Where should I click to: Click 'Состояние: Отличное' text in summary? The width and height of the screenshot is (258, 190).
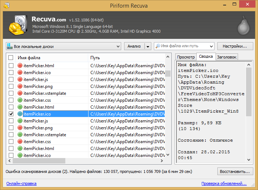(205, 140)
